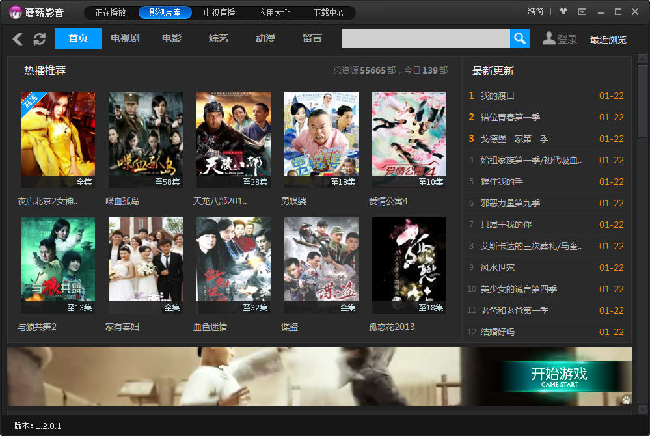Click the refresh icon
The height and width of the screenshot is (436, 650).
coord(40,39)
